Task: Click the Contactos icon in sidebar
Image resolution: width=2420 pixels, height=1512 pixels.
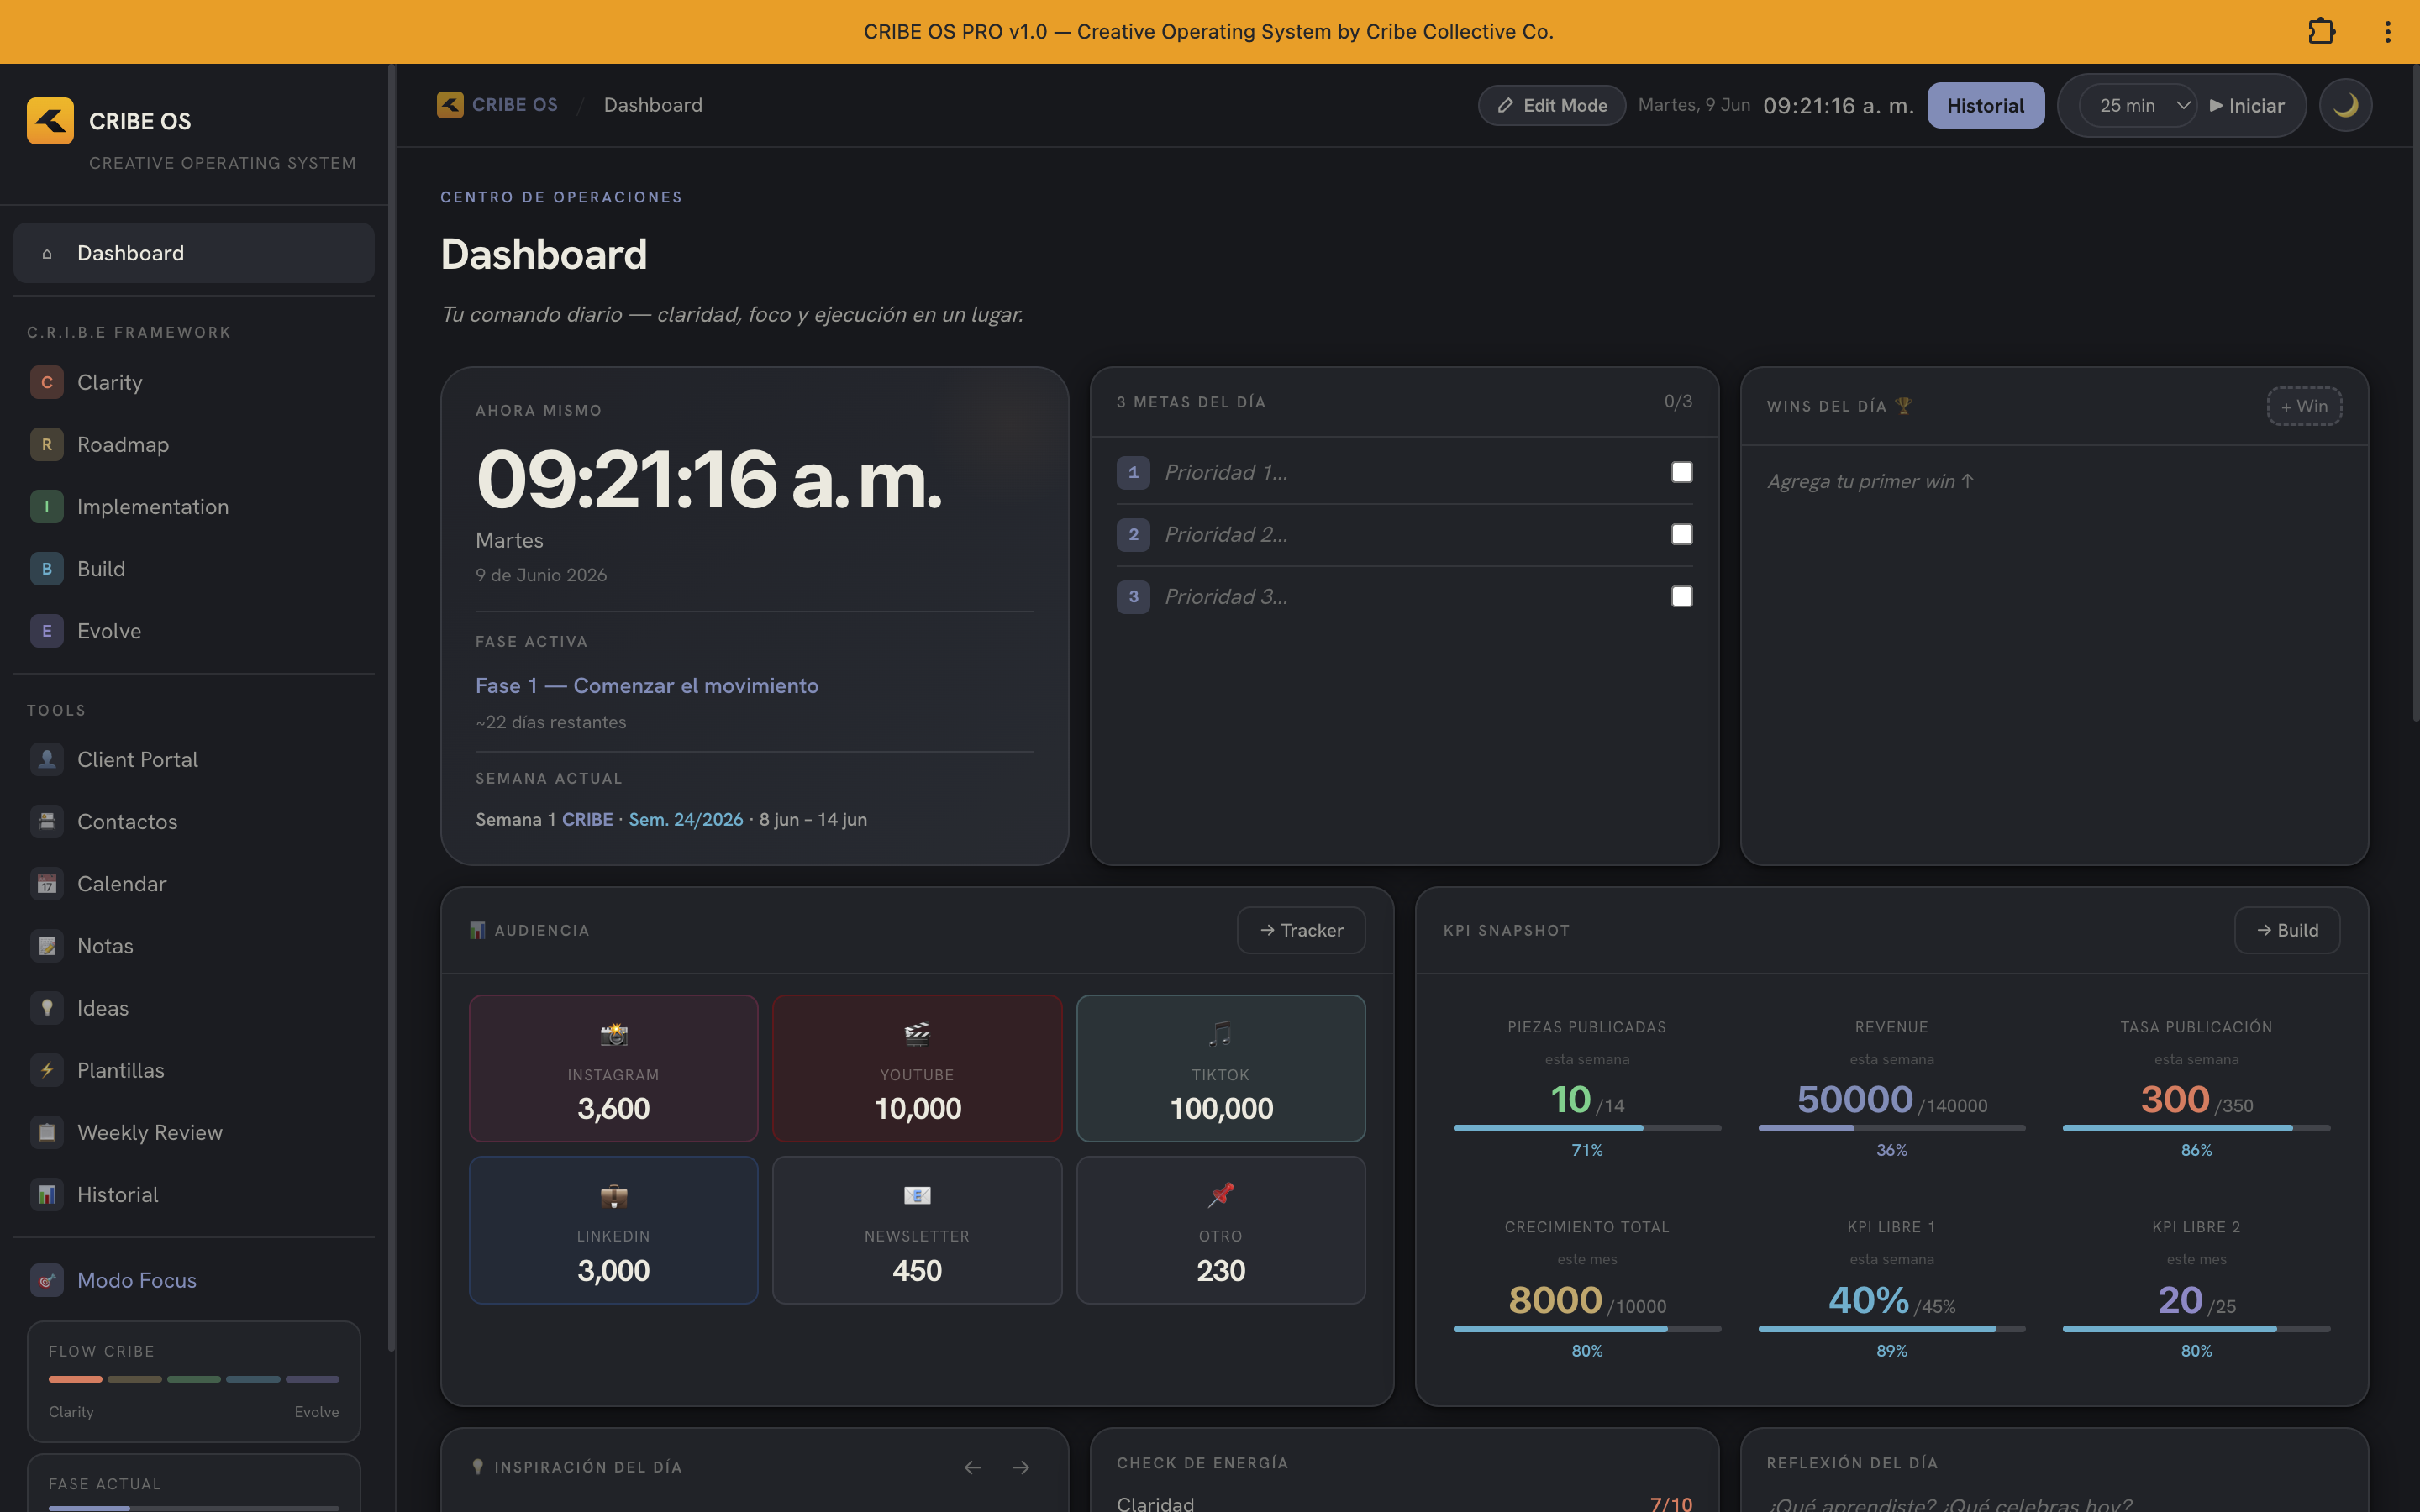Action: (x=46, y=822)
